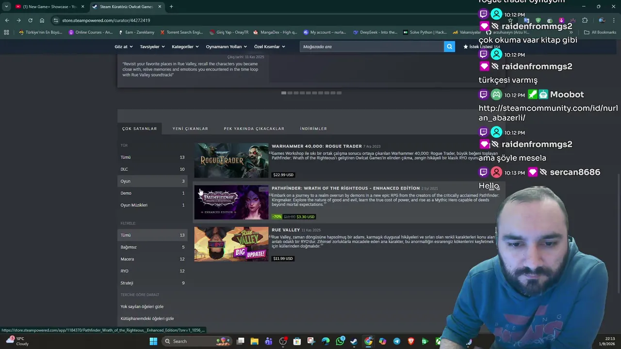Open Rue Valley game title link
The height and width of the screenshot is (349, 621).
pos(286,230)
